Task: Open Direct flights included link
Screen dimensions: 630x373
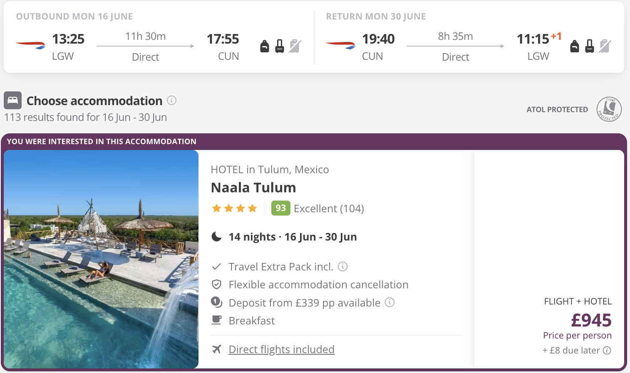Action: [x=281, y=349]
